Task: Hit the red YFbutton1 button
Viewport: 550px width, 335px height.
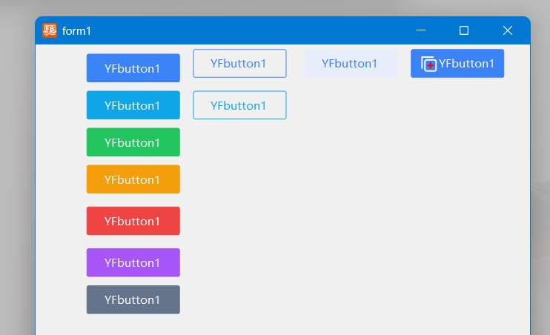Action: 133,221
